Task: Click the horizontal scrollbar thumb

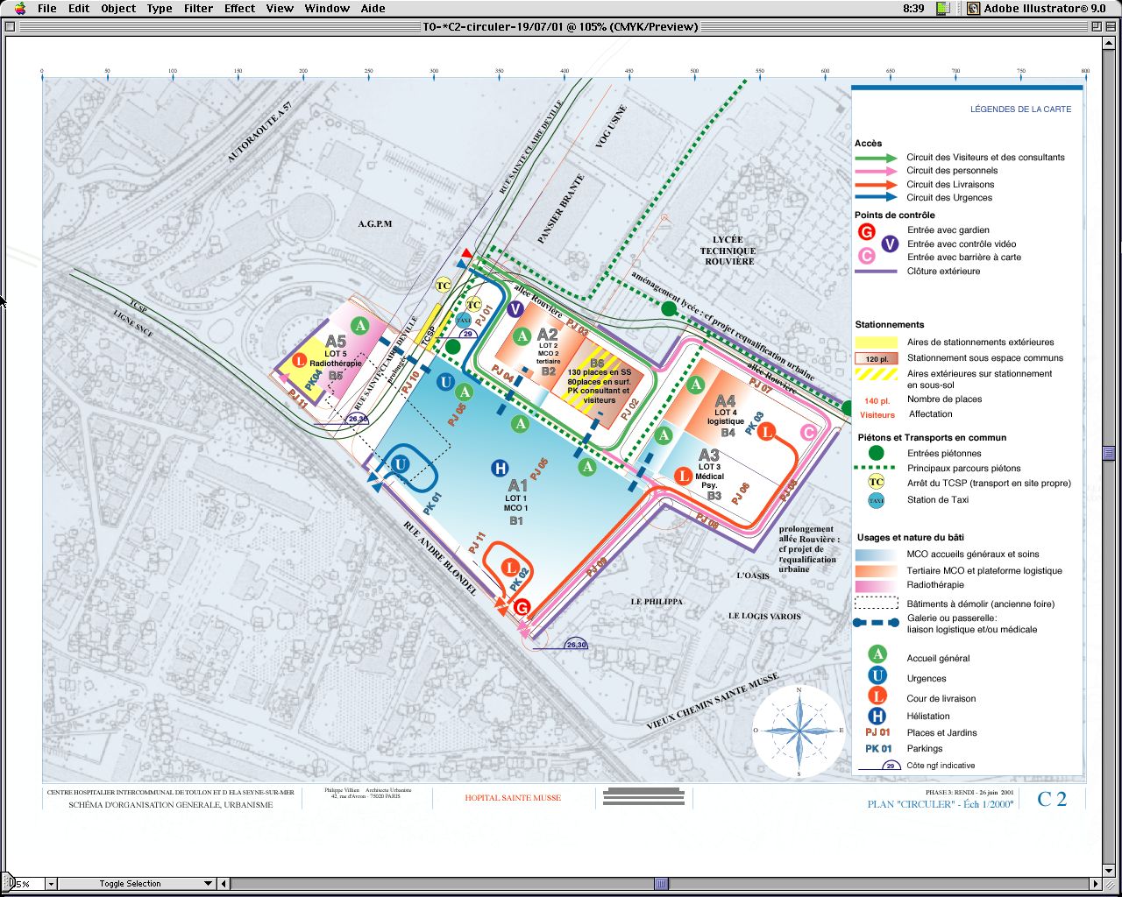Action: 661,884
